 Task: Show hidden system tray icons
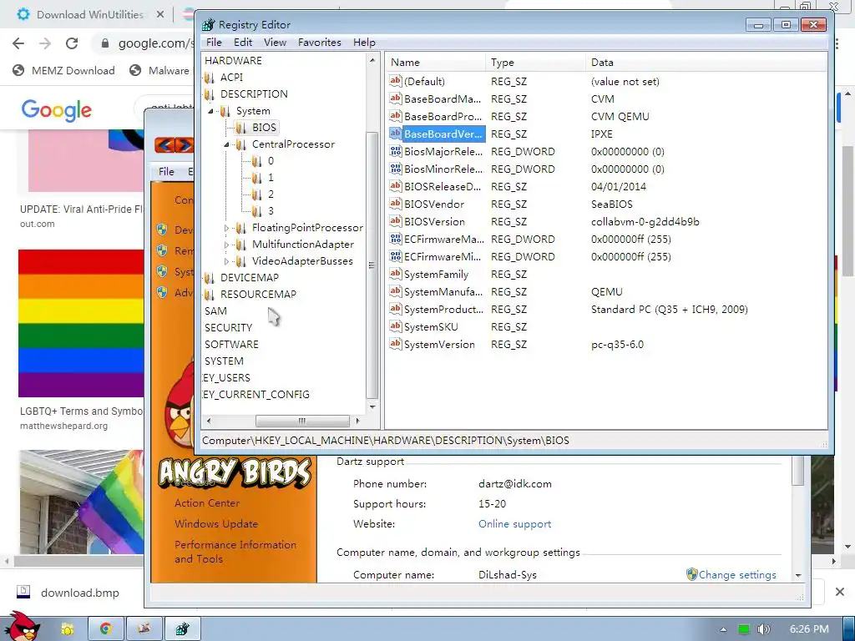click(x=723, y=629)
